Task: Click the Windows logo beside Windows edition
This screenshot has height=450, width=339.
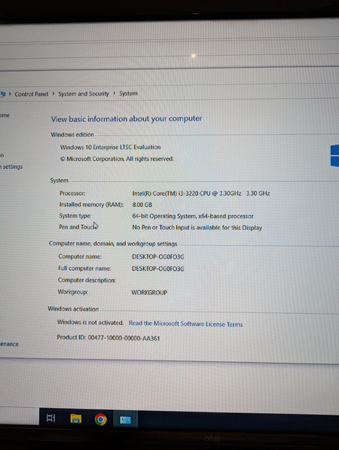Action: point(334,155)
